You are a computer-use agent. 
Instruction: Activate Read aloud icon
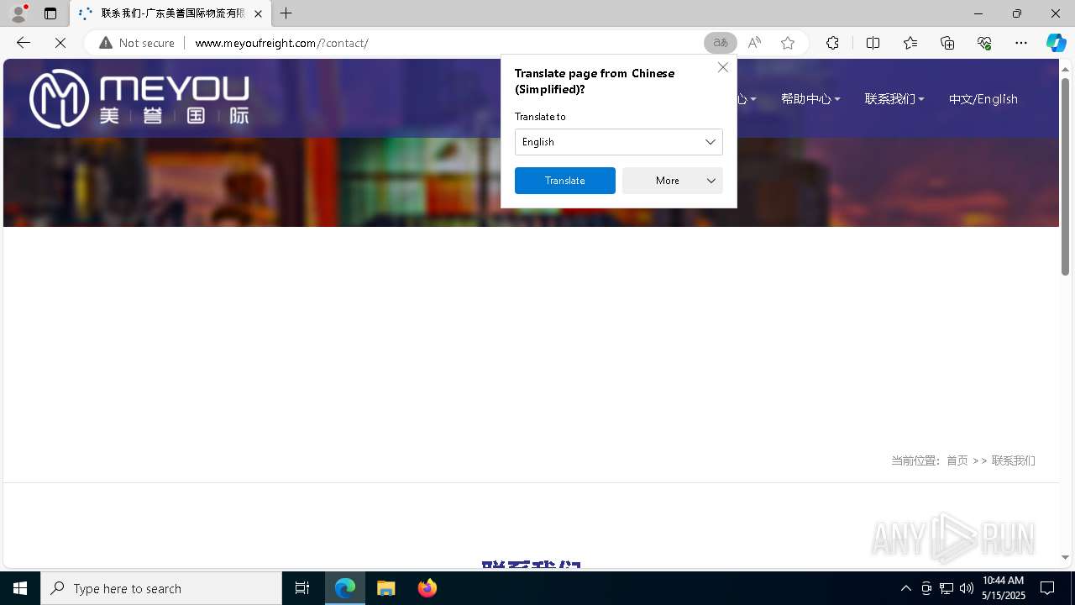tap(754, 43)
